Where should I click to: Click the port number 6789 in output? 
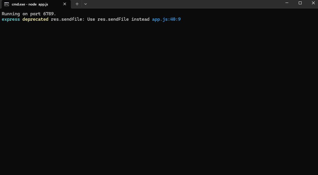[x=48, y=14]
